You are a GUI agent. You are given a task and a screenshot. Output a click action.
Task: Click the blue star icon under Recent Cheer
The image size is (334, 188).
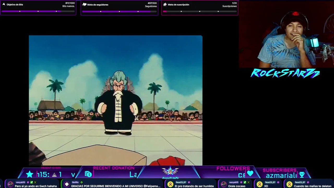click(29, 174)
